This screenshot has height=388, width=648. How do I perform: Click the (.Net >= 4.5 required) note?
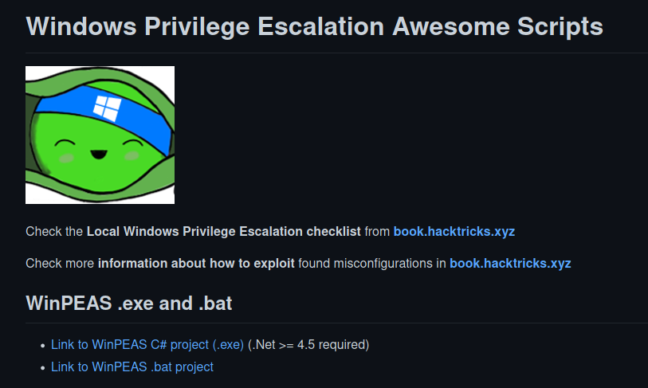(308, 345)
